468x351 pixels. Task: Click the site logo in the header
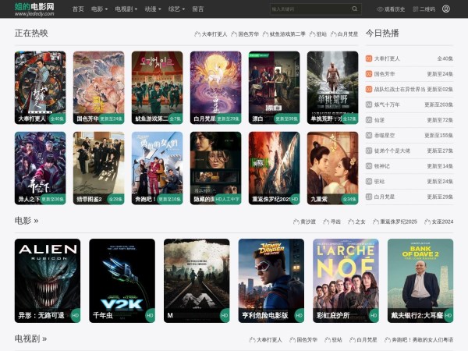point(35,9)
